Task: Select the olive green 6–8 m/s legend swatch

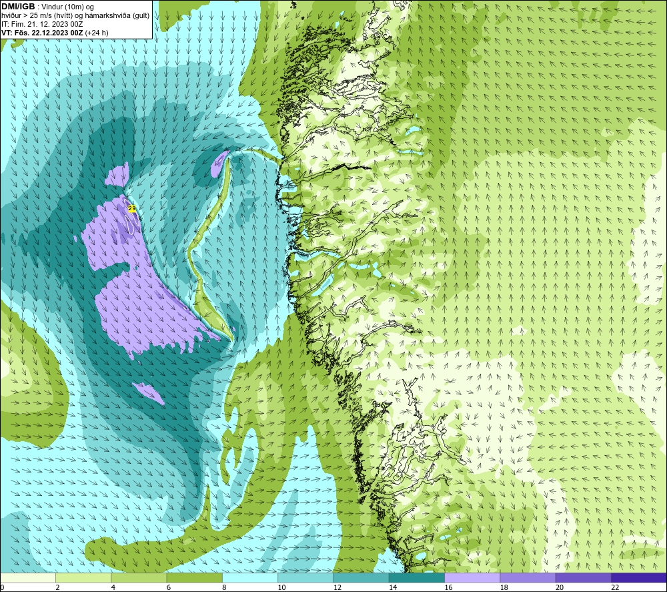Action: pyautogui.click(x=194, y=577)
